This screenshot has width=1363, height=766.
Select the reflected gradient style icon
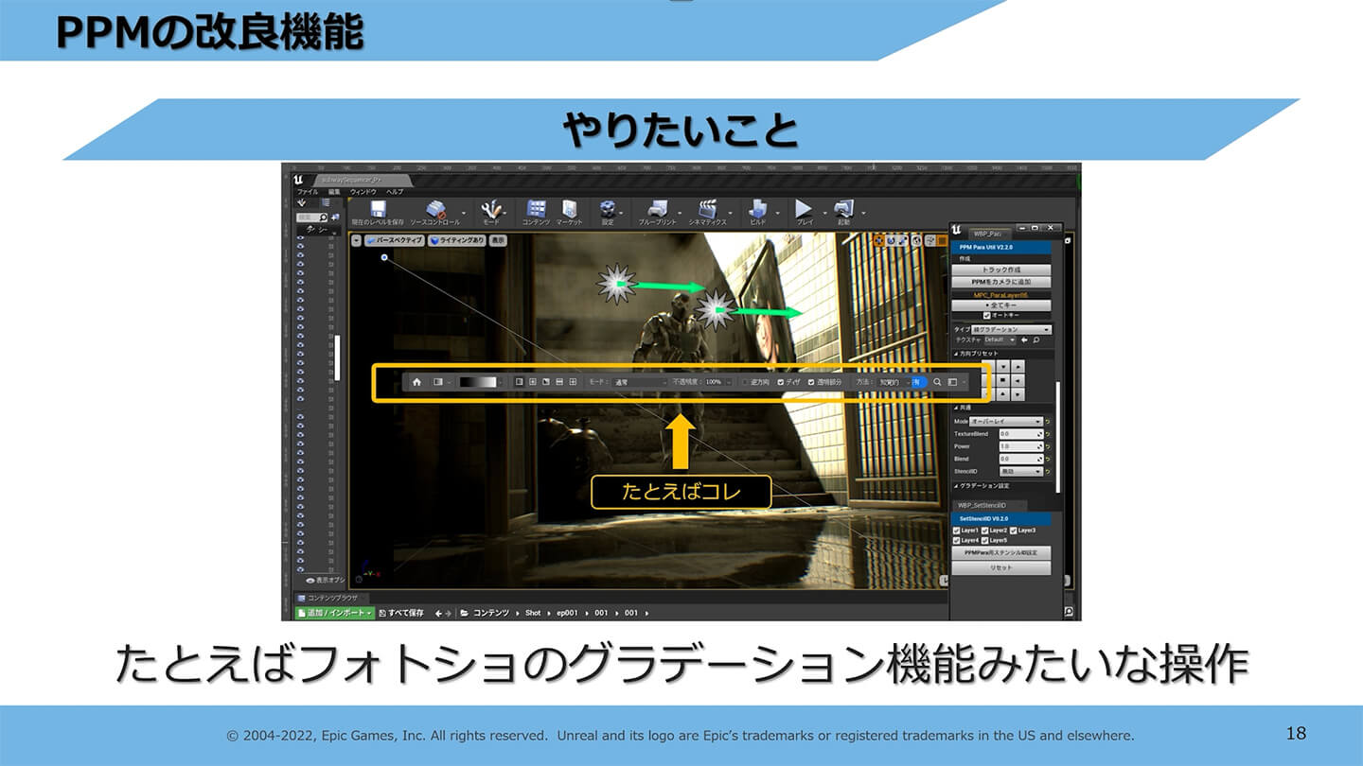click(x=558, y=382)
